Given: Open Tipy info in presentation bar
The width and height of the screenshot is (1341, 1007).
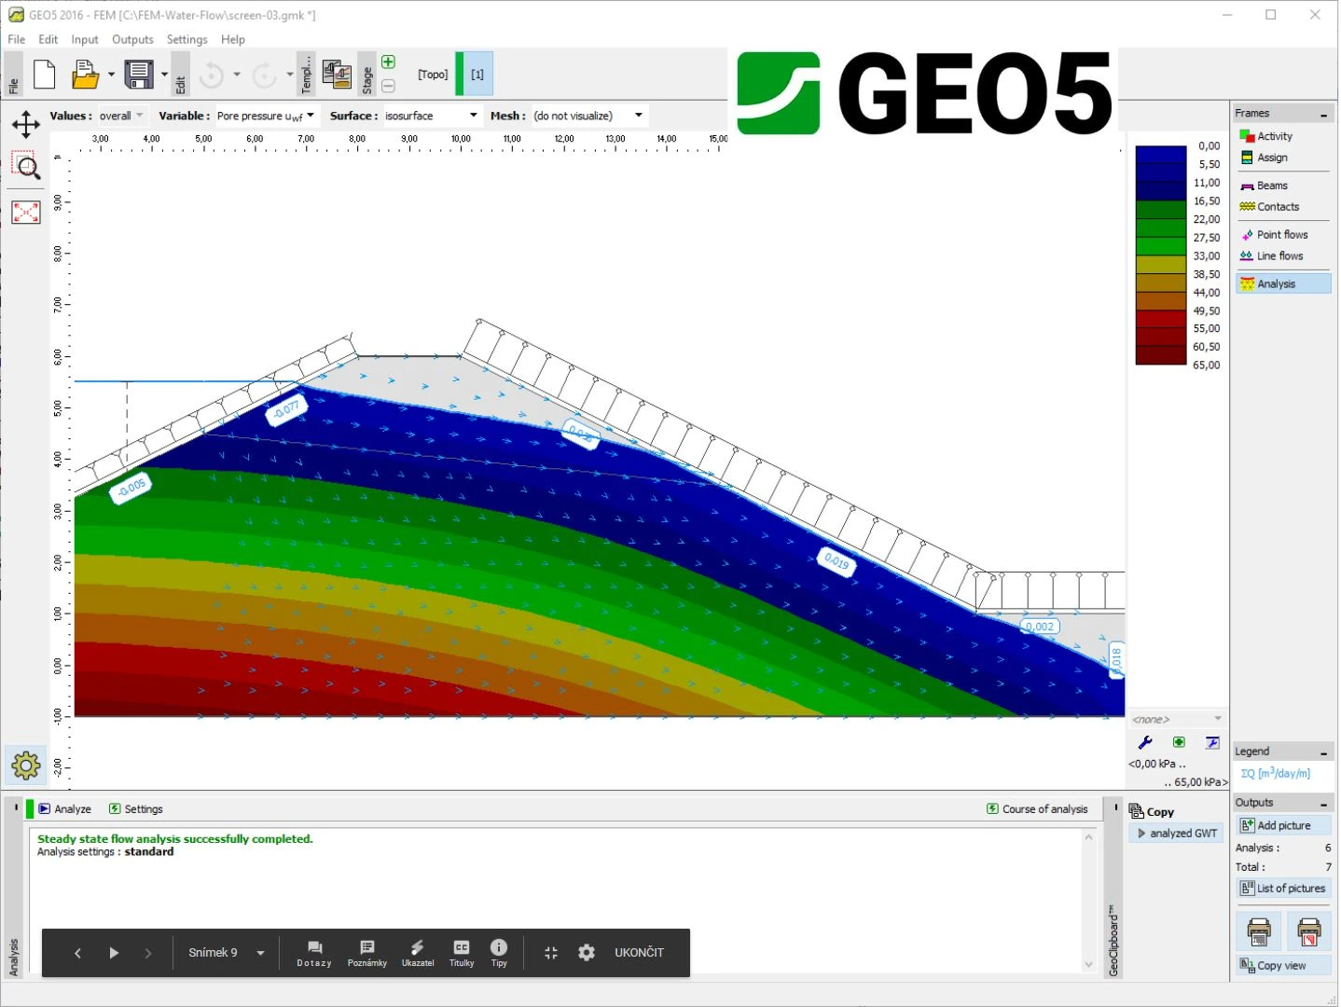Looking at the screenshot, I should coord(499,953).
